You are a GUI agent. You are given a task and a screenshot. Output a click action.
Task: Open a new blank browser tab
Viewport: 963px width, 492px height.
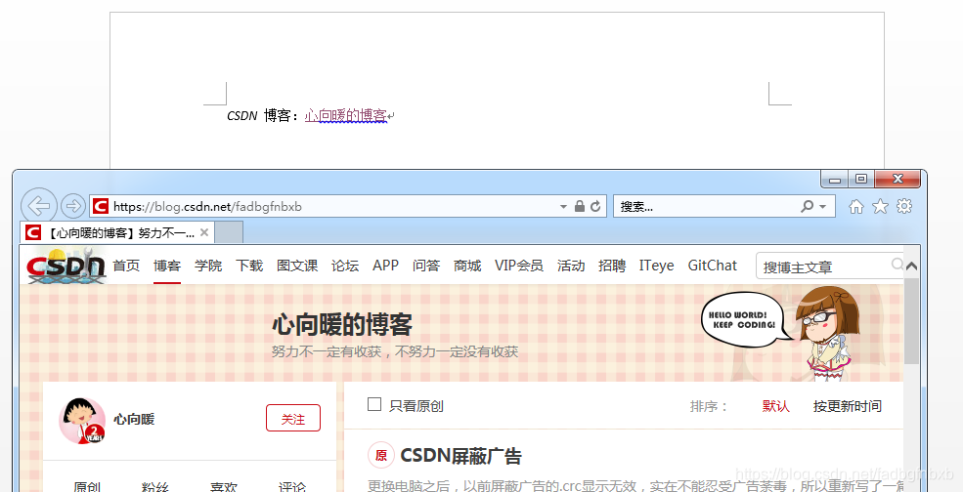pyautogui.click(x=229, y=232)
